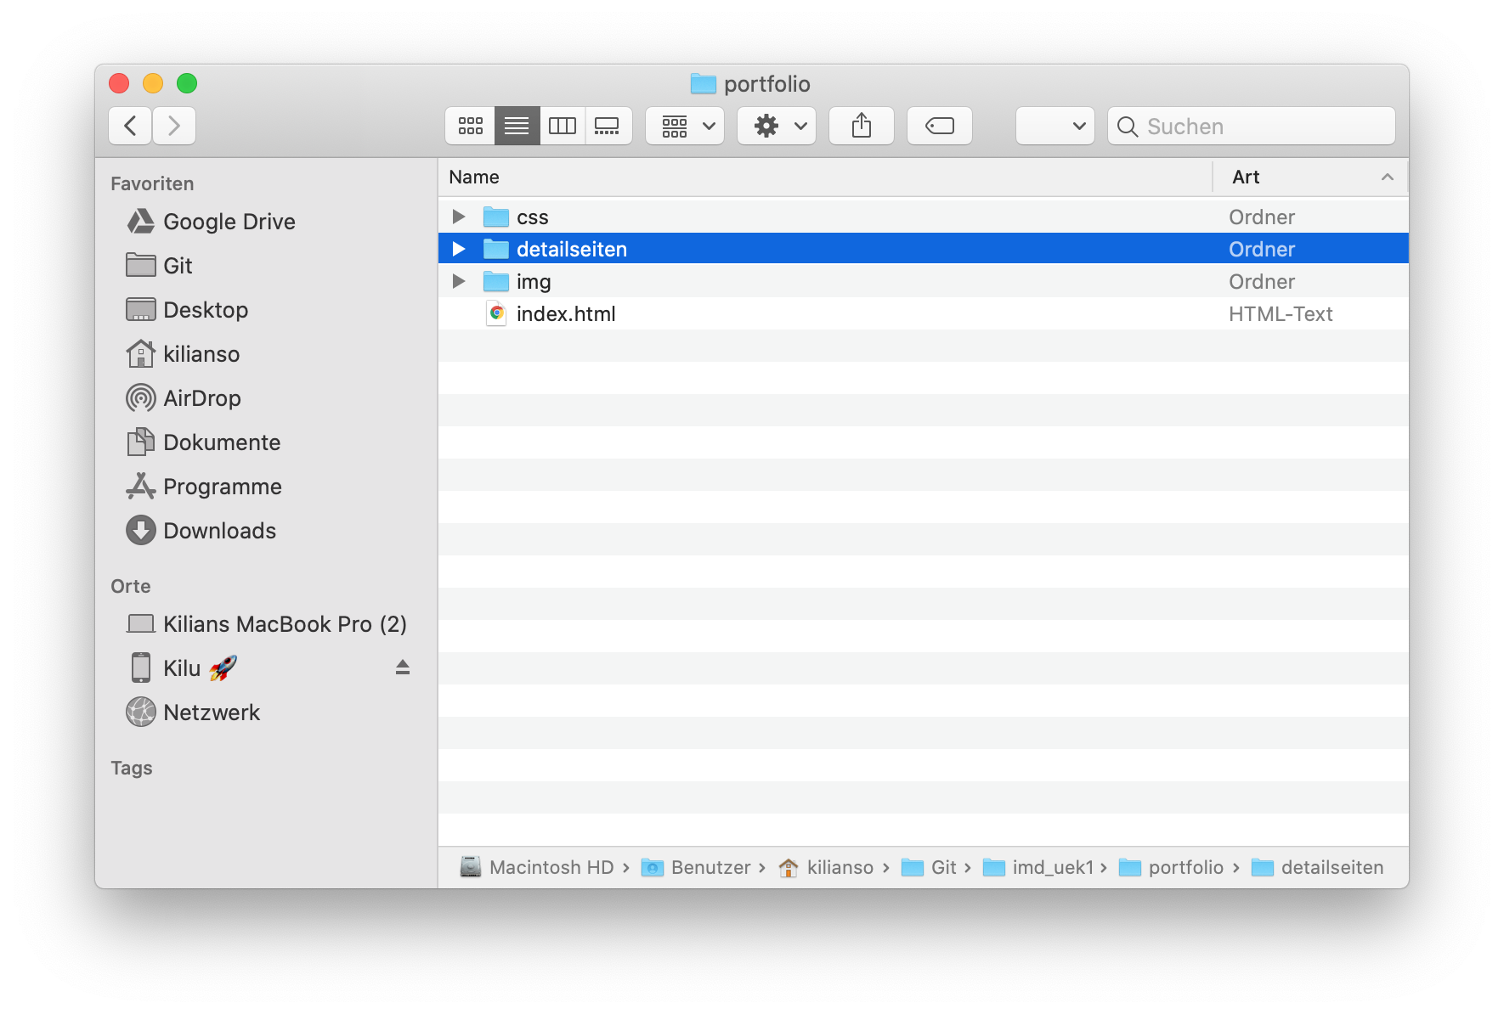1504x1014 pixels.
Task: Expand the css folder disclosure triangle
Action: (458, 217)
